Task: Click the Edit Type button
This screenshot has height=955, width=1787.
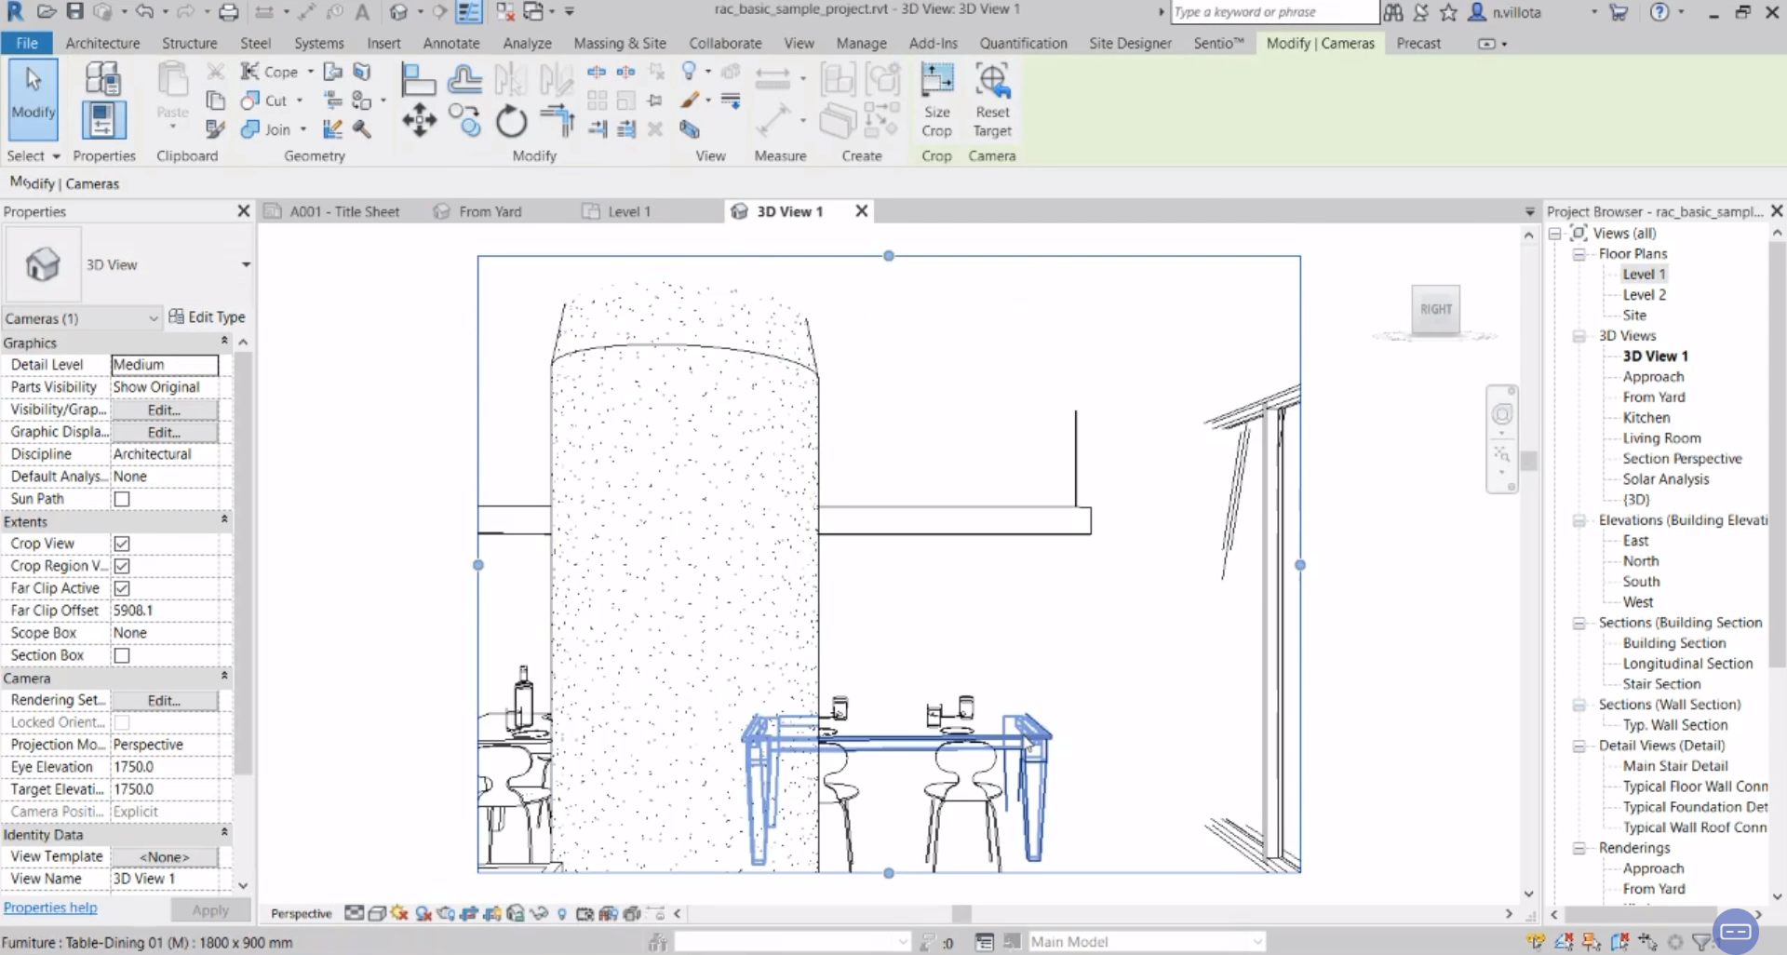Action: [x=207, y=317]
